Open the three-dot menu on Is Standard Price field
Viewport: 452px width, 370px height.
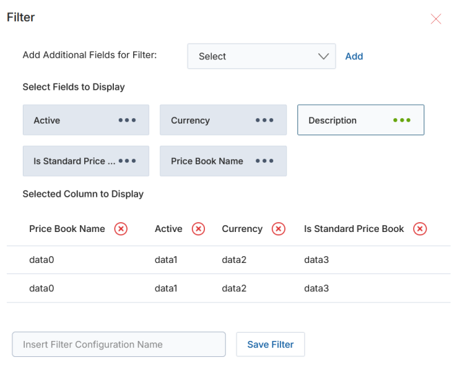127,161
